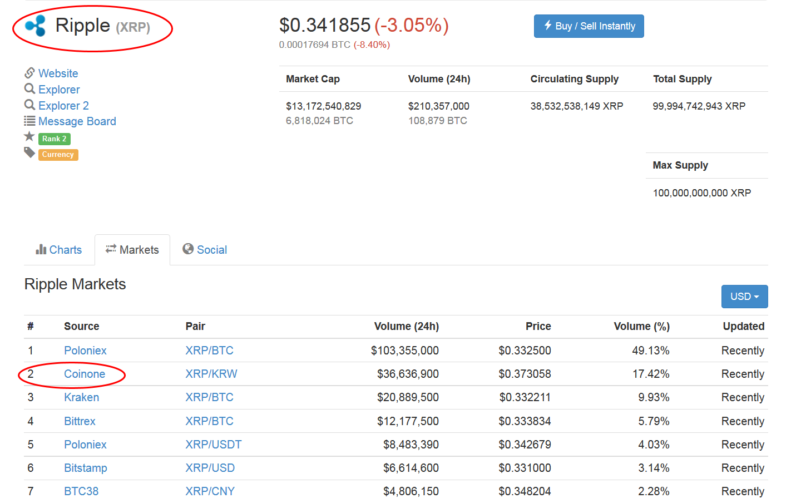Open the XRP/BTC pair for Kraken
Viewport: 801px width, 503px height.
(210, 397)
